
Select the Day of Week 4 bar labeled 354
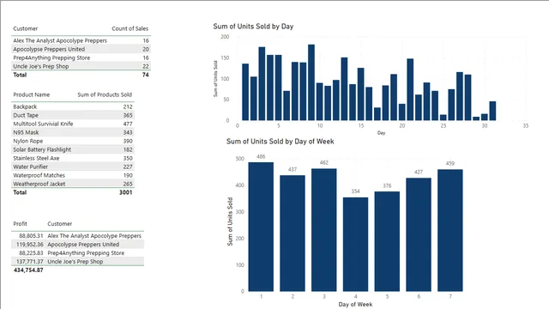[x=355, y=244]
